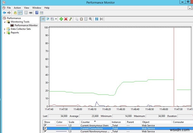Expand the Data Collector Sets node

(4, 29)
